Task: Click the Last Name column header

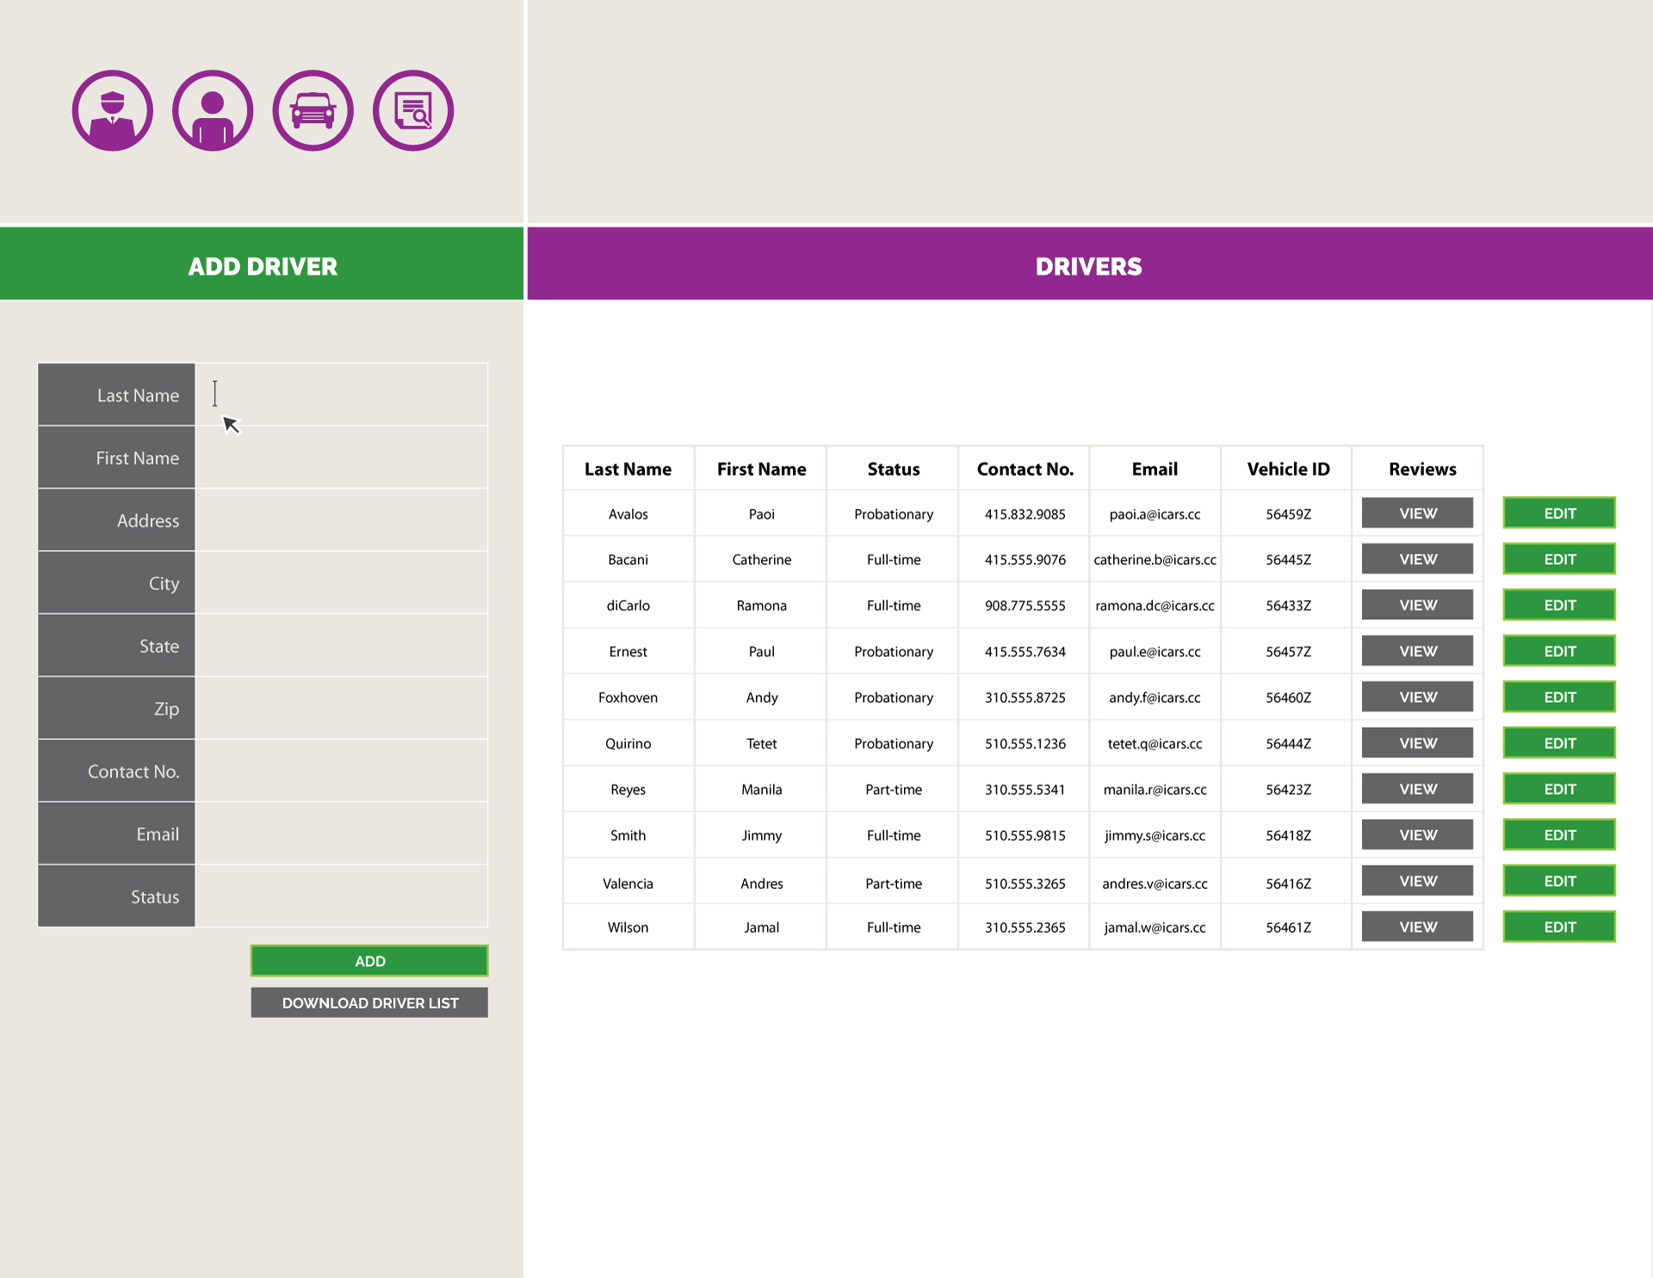Action: (x=628, y=469)
